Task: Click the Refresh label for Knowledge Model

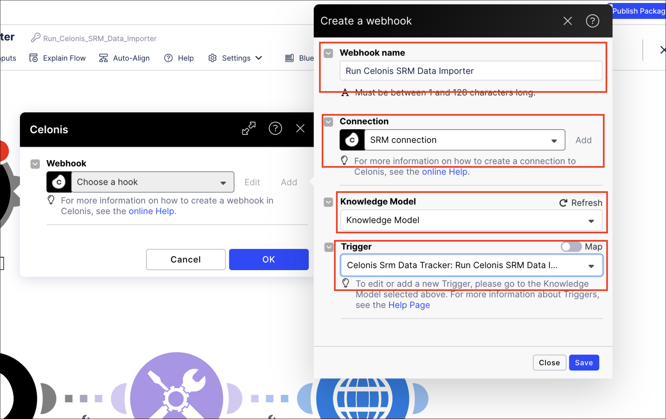Action: pos(586,203)
